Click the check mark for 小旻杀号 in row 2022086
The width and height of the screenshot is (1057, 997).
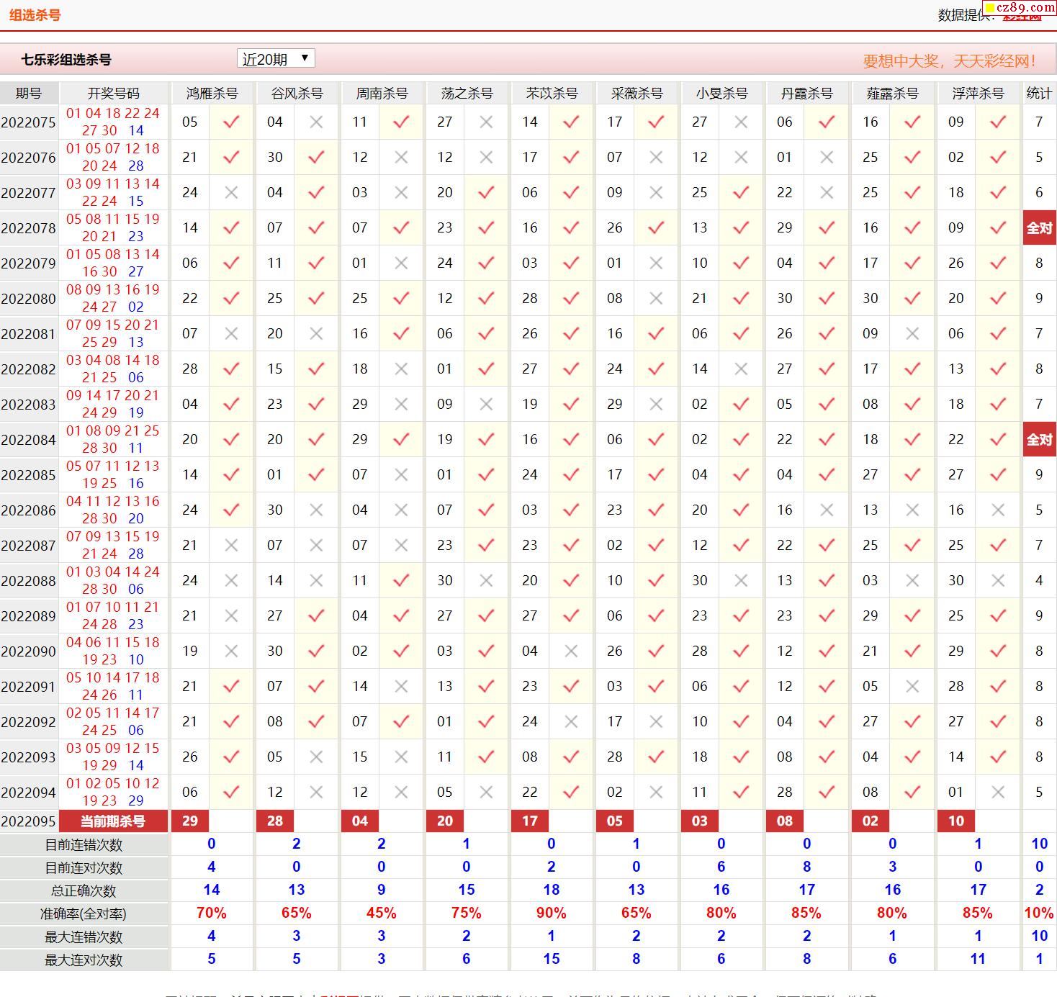741,510
